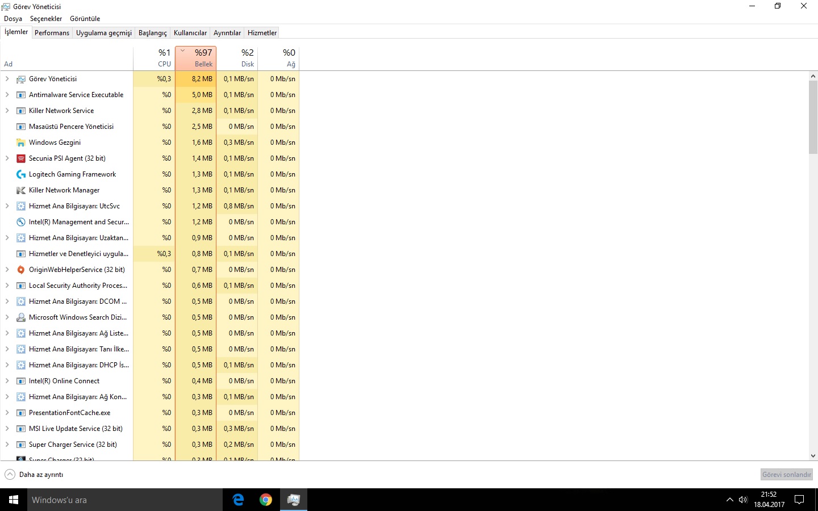Click the Microsoft Windows Search icon
Viewport: 818px width, 511px height.
(21, 317)
